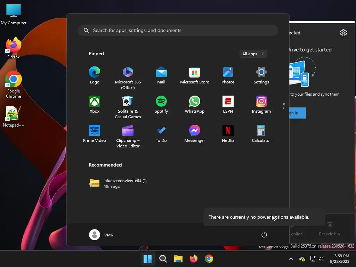Click the power button in Start menu
Viewport: 356px width, 267px height.
pos(264,235)
